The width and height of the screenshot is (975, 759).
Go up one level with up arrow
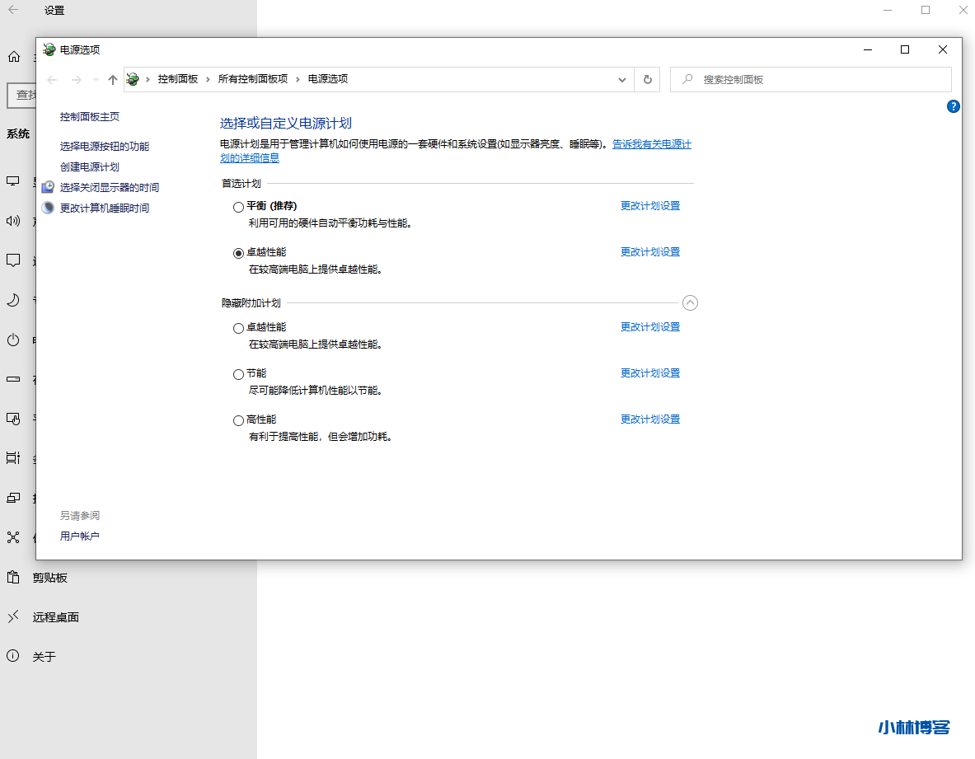[113, 80]
